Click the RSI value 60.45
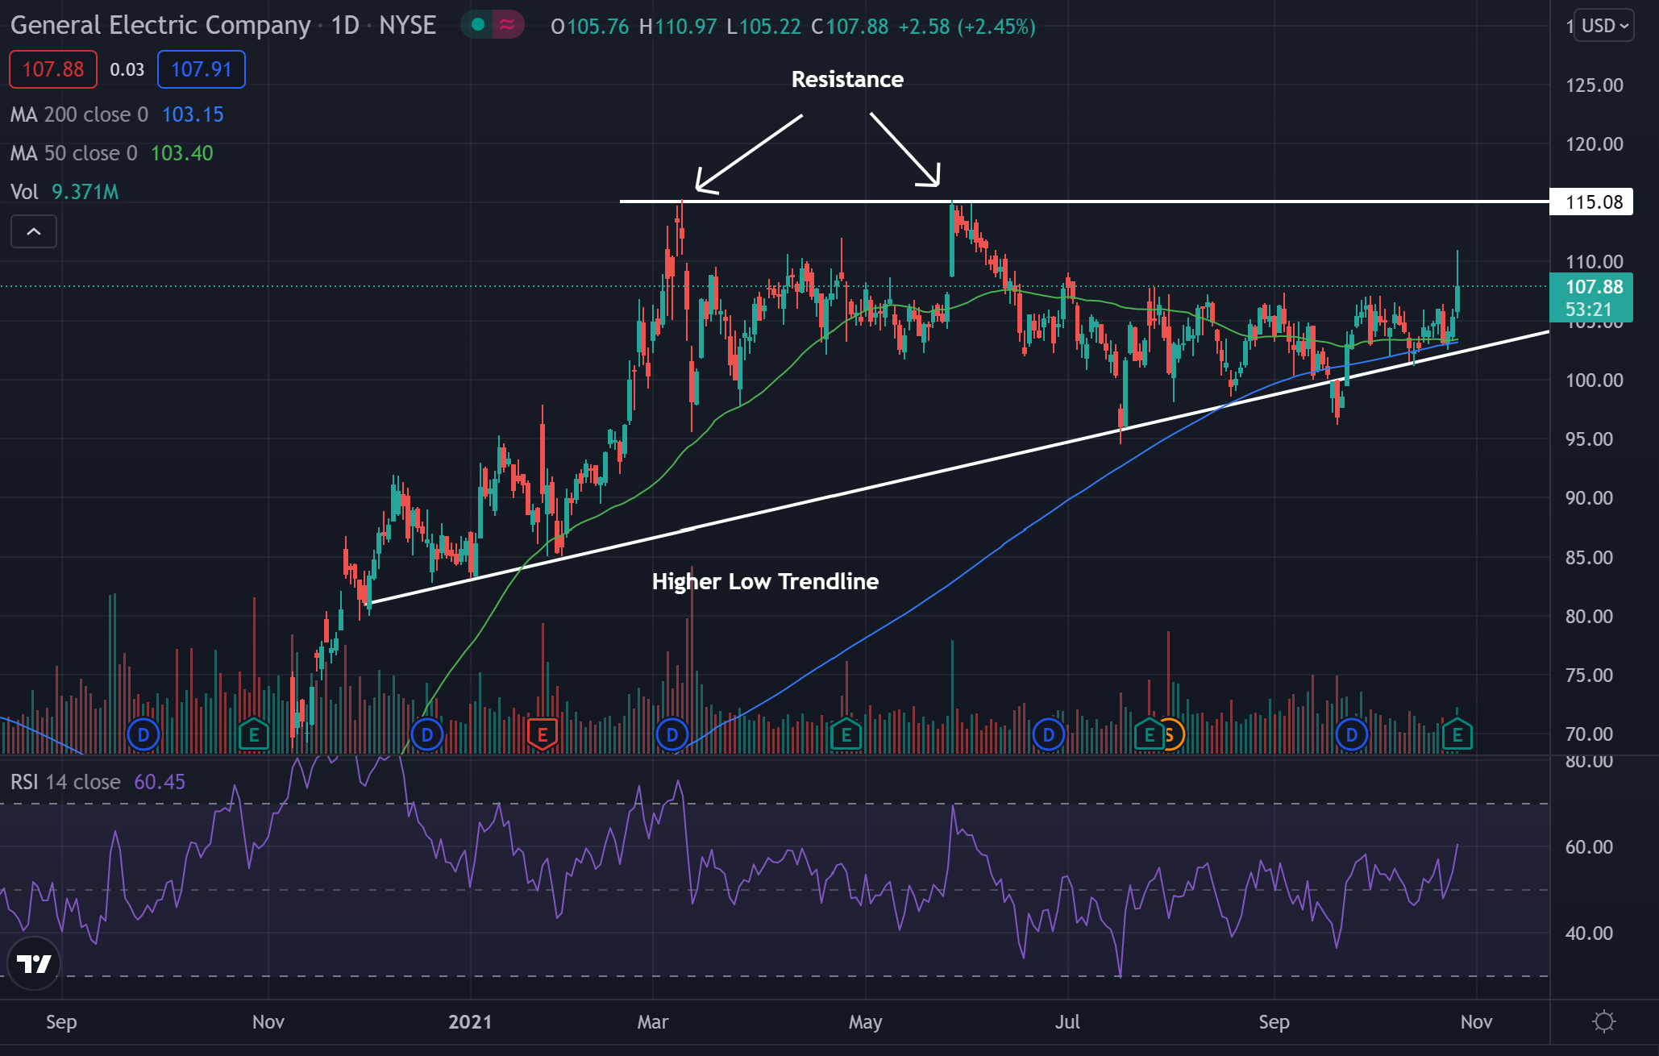Image resolution: width=1659 pixels, height=1056 pixels. pyautogui.click(x=160, y=782)
